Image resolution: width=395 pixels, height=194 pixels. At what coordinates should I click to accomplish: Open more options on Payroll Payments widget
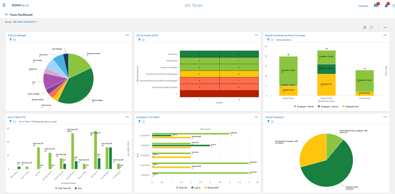point(385,117)
